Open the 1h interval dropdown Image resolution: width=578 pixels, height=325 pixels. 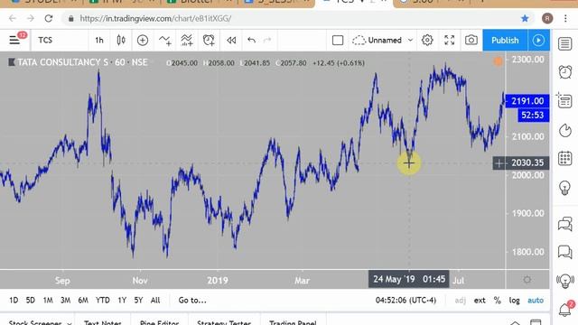pos(99,40)
